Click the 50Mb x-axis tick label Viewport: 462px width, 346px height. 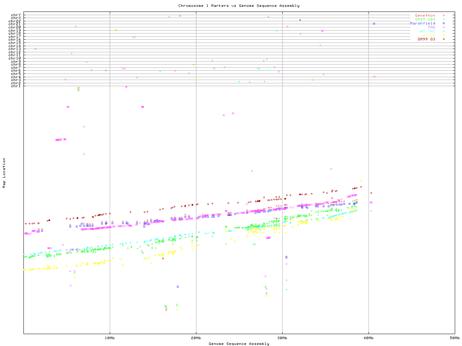pos(454,338)
